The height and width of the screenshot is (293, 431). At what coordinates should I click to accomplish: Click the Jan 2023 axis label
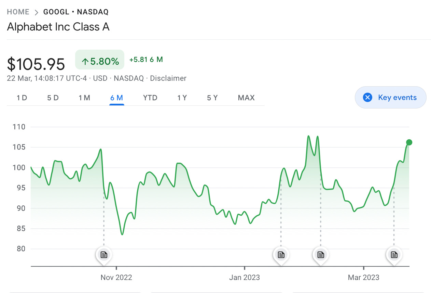tap(245, 277)
